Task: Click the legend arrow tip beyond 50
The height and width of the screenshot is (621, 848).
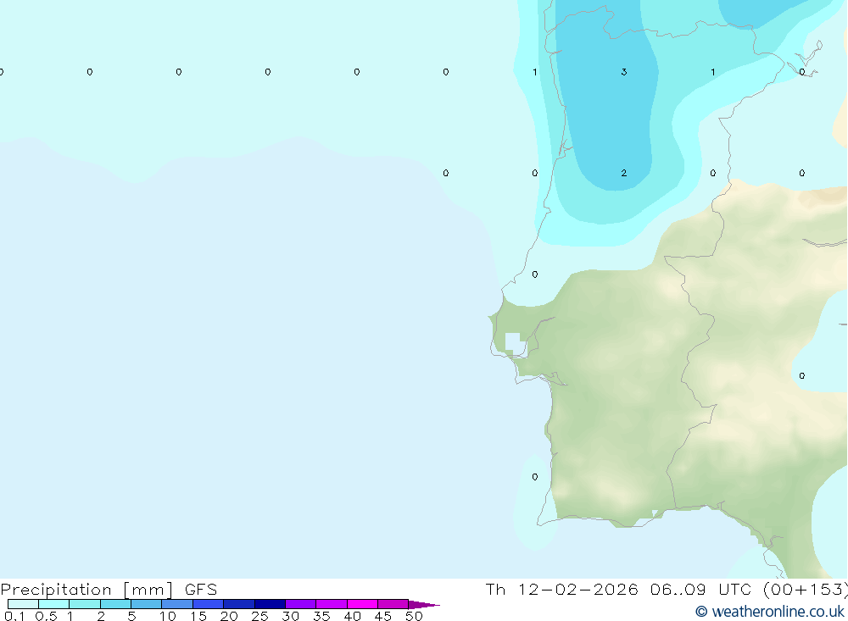Action: pyautogui.click(x=424, y=604)
